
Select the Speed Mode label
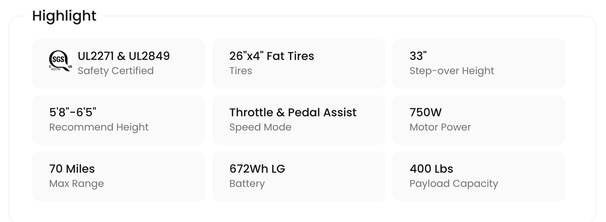tap(260, 127)
